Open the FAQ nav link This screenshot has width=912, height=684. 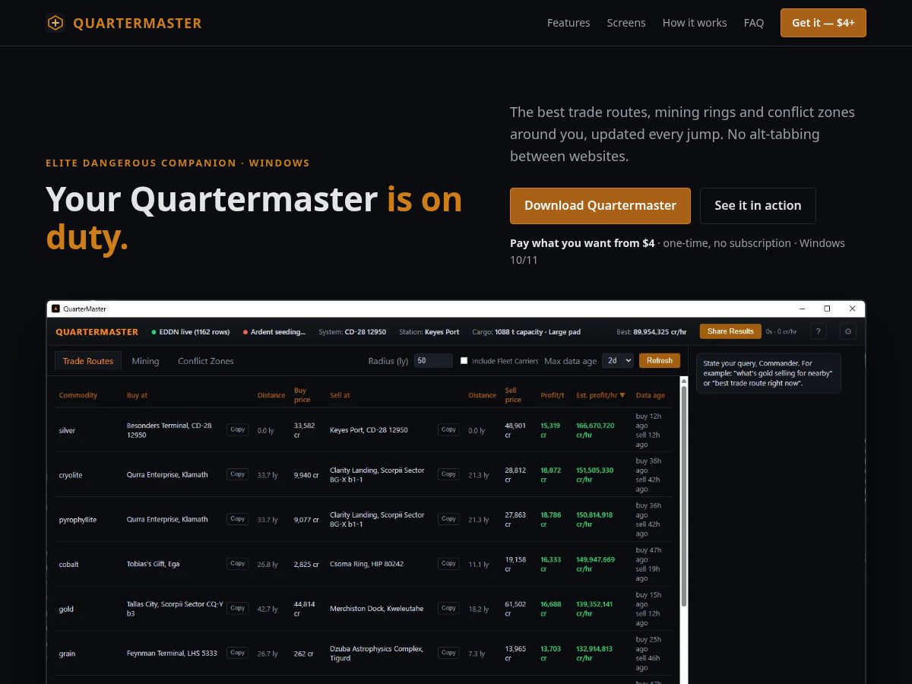754,23
